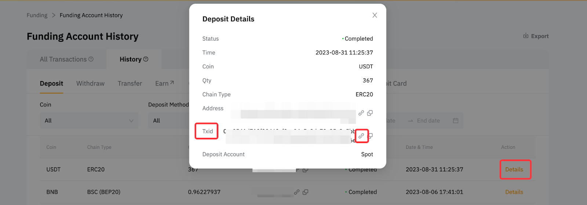Image resolution: width=587 pixels, height=205 pixels.
Task: Open the Deposit Method dropdown
Action: 168,121
